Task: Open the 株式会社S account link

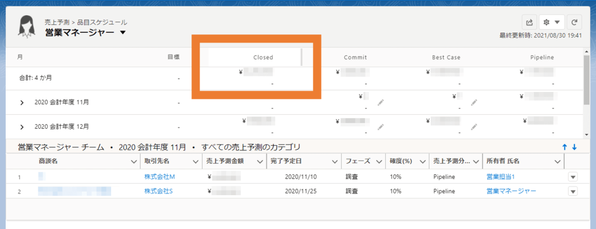Action: tap(158, 191)
